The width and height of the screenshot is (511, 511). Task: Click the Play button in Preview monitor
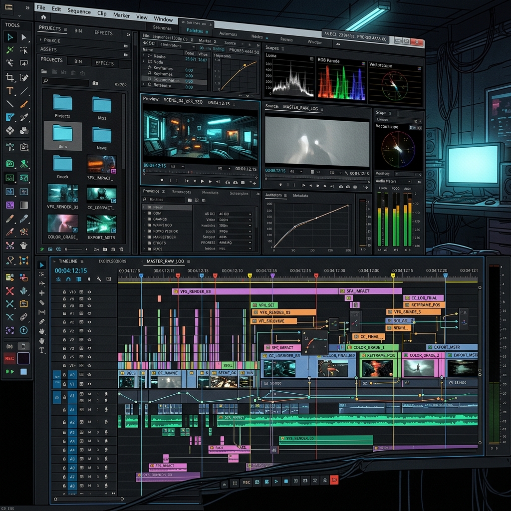(x=203, y=181)
